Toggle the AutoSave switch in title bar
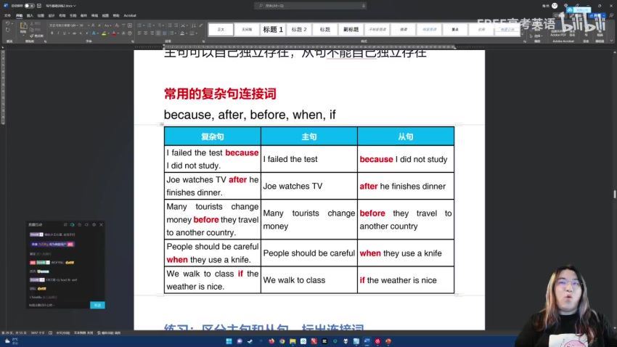 [29, 6]
